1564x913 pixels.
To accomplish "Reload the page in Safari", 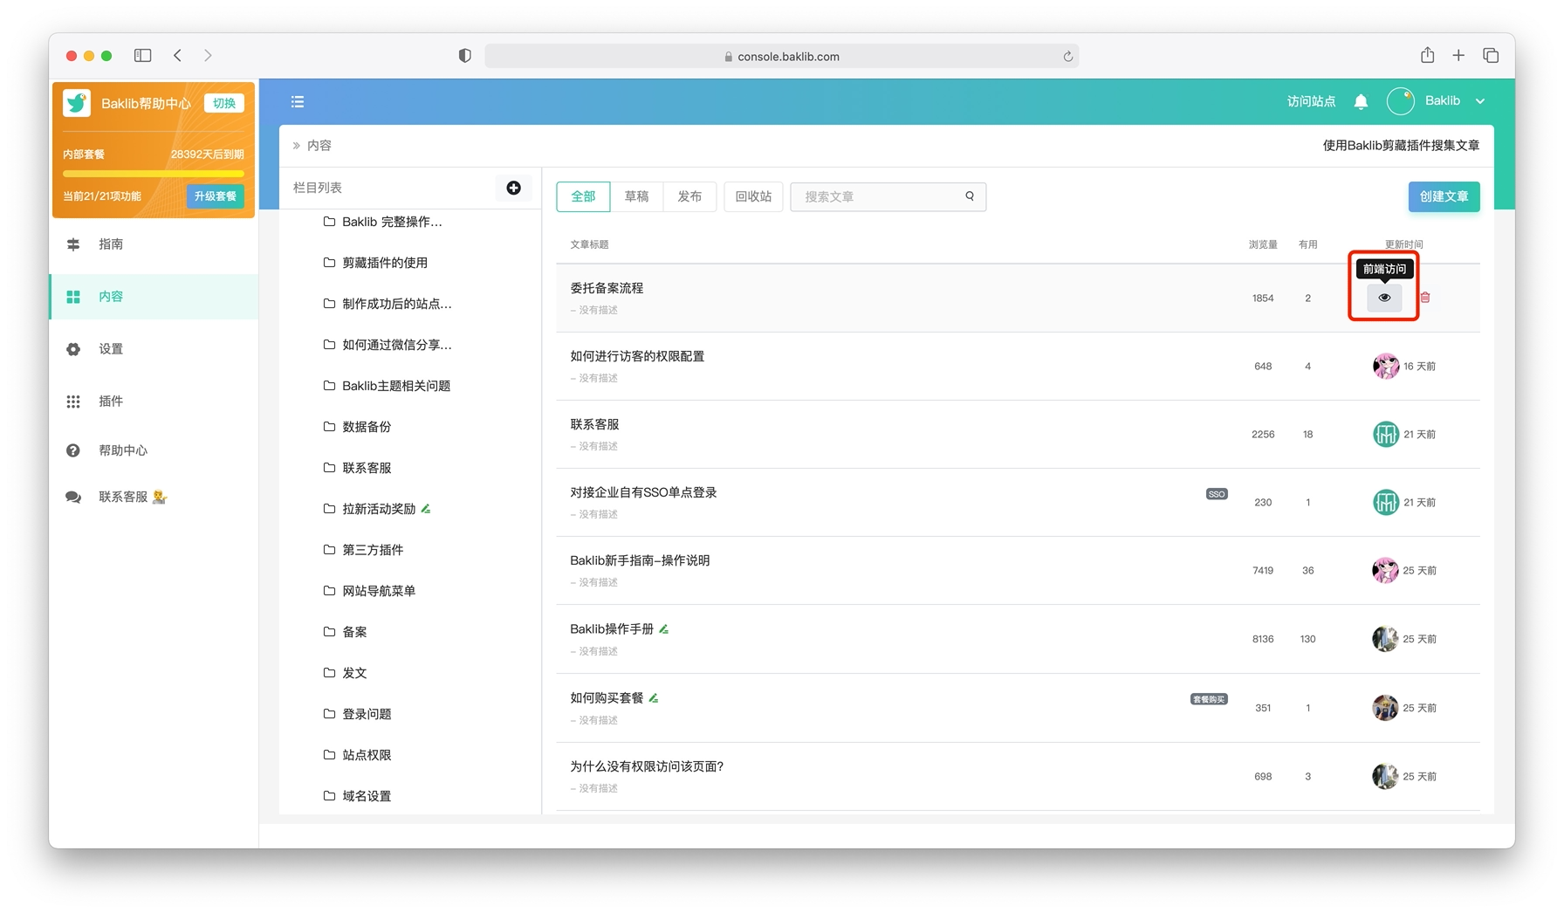I will tap(1067, 56).
